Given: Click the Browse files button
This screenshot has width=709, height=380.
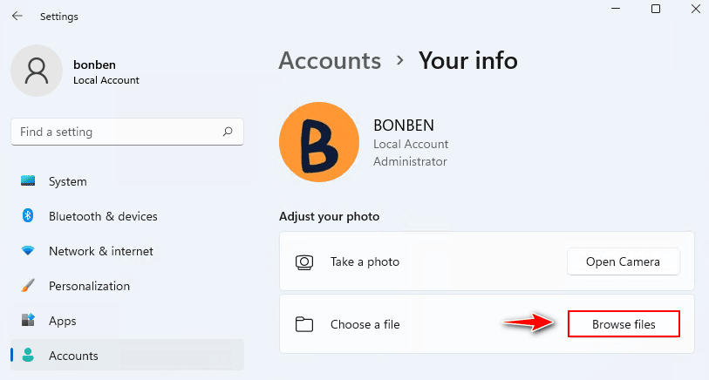Looking at the screenshot, I should tap(624, 325).
